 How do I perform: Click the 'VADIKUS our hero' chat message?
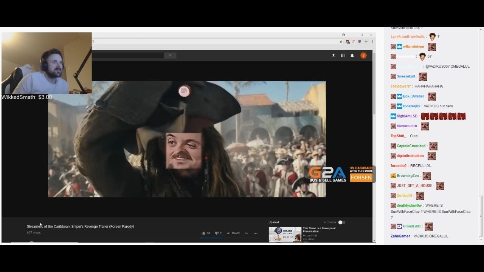pyautogui.click(x=438, y=106)
